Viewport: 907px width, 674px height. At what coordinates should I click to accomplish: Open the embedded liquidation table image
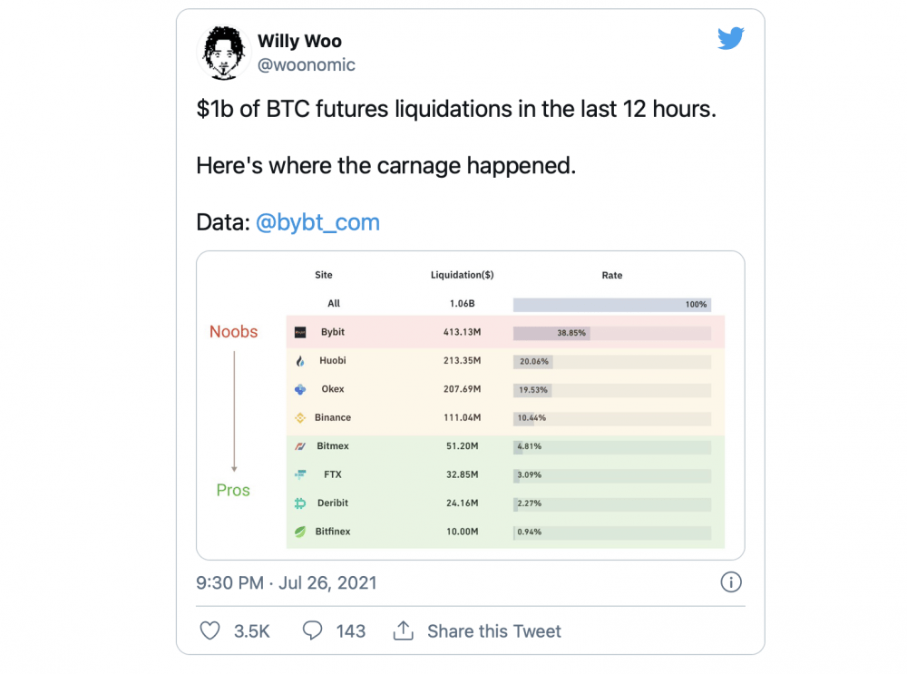(x=470, y=405)
